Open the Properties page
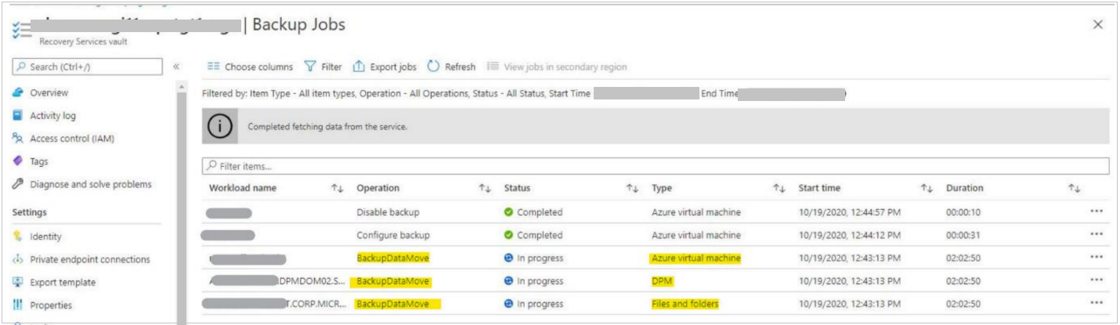 [x=51, y=305]
